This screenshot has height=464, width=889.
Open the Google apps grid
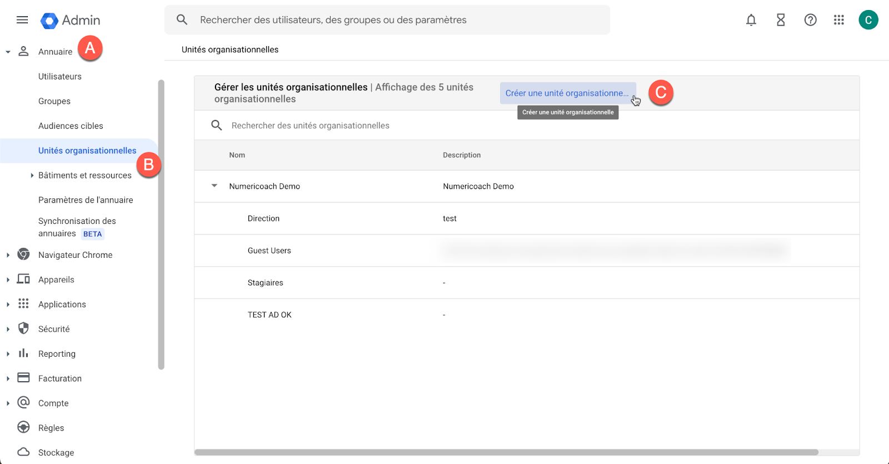coord(839,20)
